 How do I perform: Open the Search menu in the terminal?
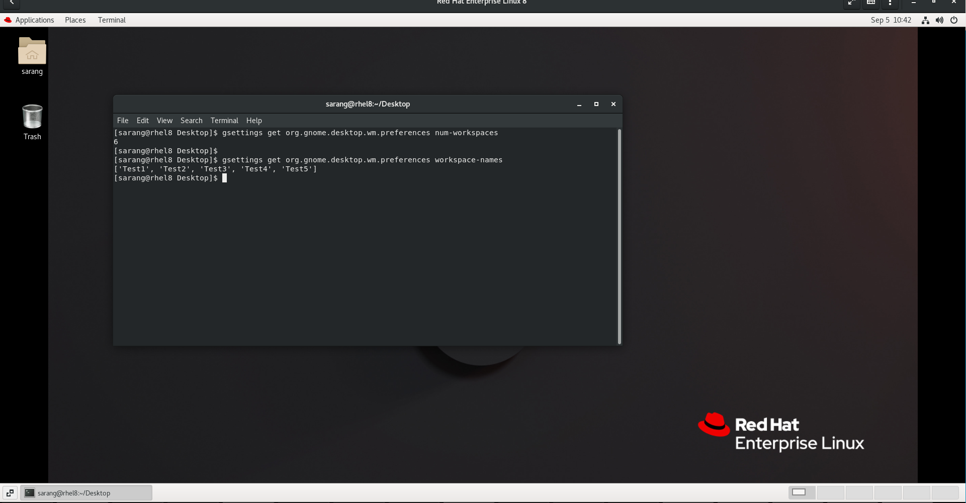tap(192, 121)
